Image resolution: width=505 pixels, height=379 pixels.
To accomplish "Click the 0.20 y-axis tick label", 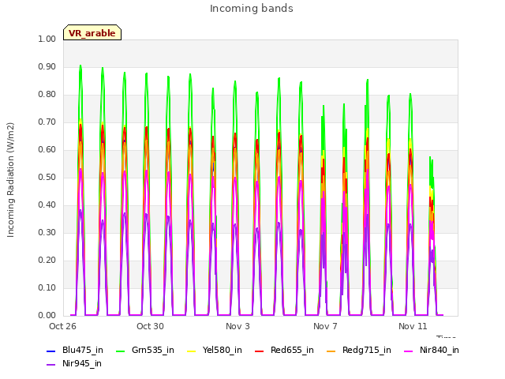I will coord(47,260).
